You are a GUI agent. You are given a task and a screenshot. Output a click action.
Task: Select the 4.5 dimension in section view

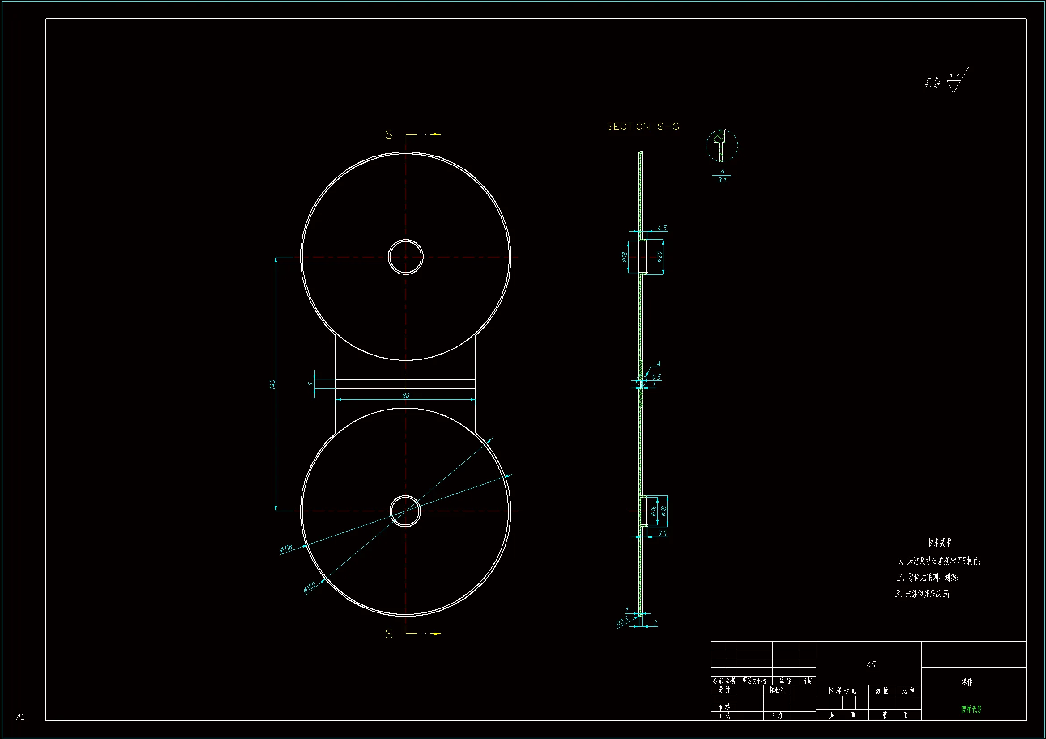pos(662,228)
